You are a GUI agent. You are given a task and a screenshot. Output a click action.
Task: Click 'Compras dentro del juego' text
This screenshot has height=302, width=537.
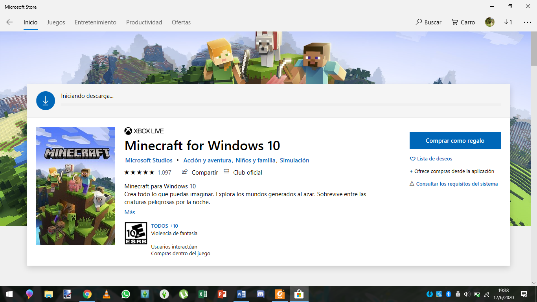(180, 254)
